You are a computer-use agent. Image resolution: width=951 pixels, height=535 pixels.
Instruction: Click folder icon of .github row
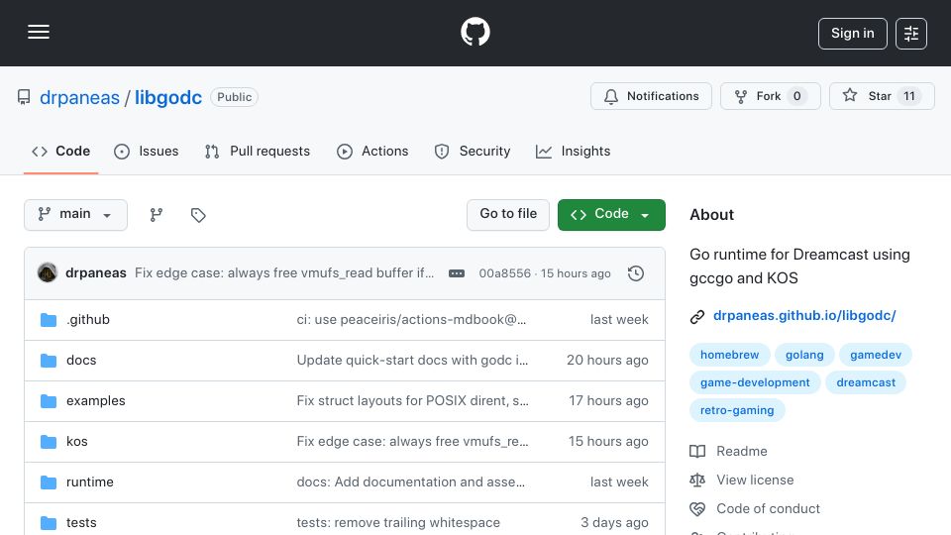pos(49,320)
